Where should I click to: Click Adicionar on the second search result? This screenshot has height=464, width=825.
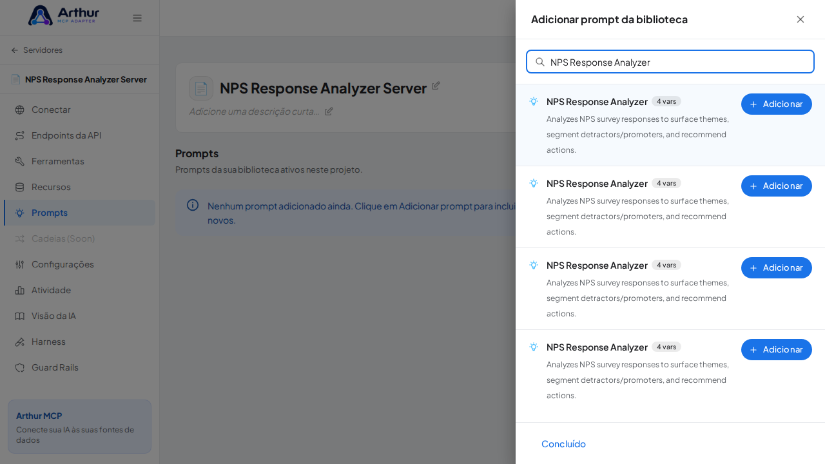coord(777,186)
